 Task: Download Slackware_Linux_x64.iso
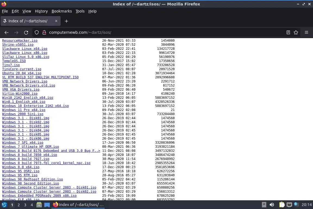[25, 49]
